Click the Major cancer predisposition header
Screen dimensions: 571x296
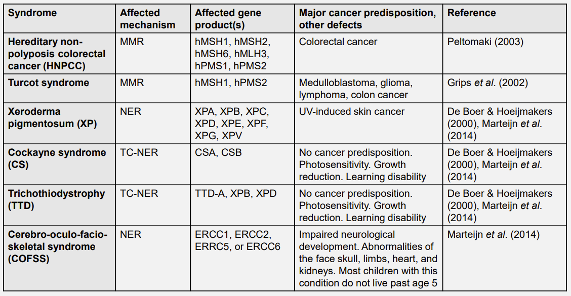(x=367, y=19)
